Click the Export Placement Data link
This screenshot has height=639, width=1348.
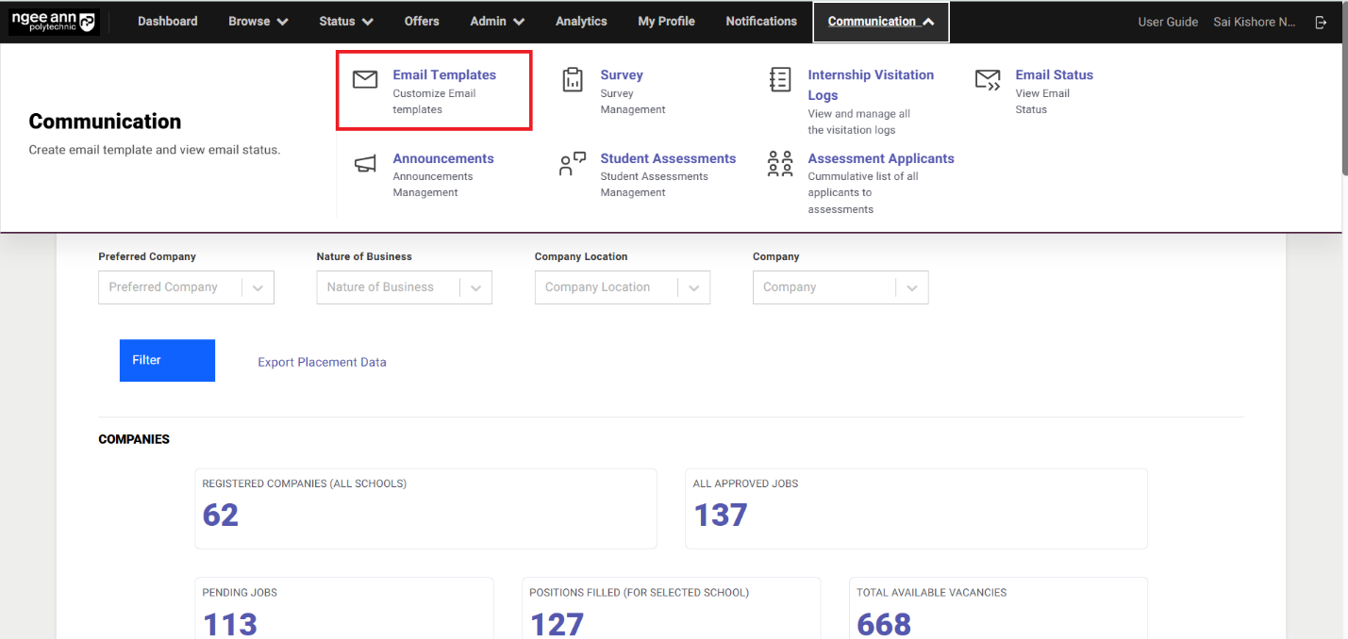322,362
